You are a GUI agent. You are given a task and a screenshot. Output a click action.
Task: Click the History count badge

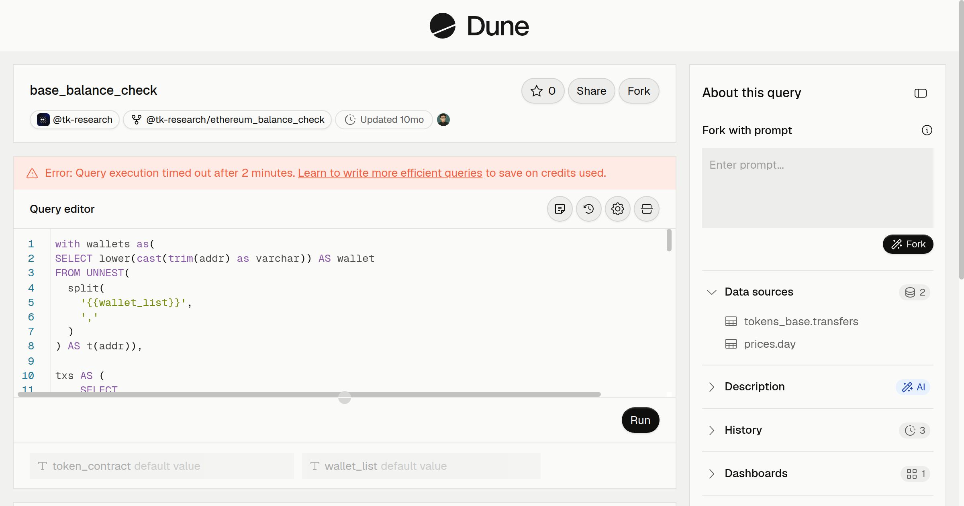pyautogui.click(x=915, y=430)
